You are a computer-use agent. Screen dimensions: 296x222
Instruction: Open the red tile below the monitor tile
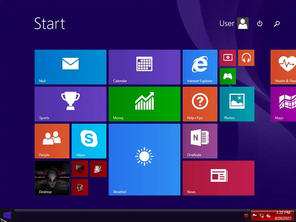80,187
